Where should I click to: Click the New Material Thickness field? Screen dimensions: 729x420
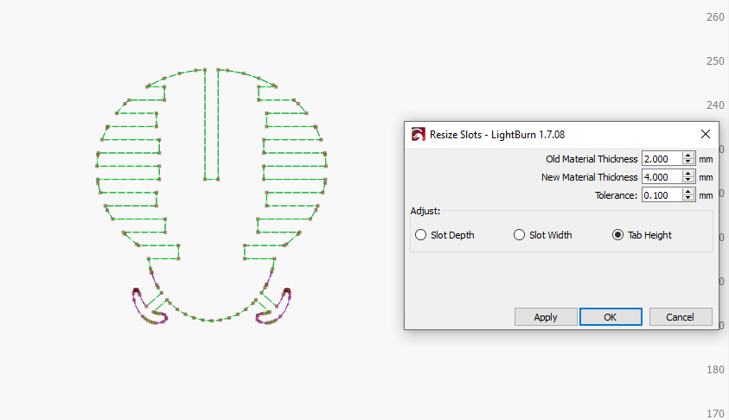(x=662, y=177)
